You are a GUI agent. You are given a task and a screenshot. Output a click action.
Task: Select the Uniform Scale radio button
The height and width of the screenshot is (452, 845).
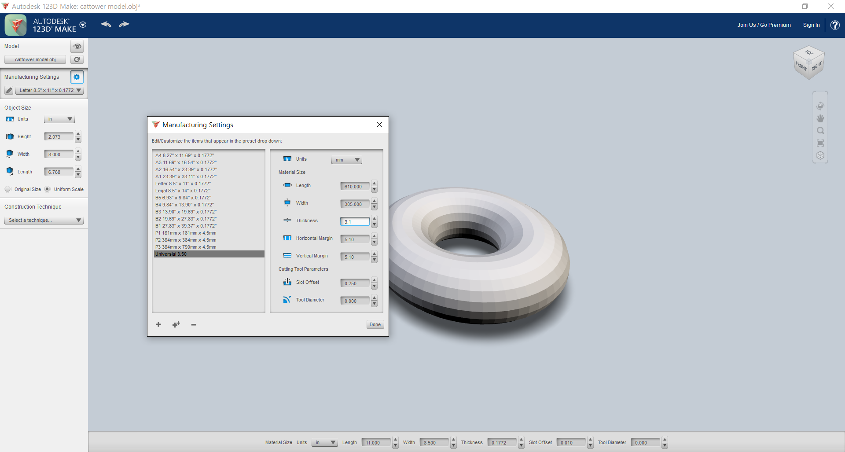click(x=48, y=189)
